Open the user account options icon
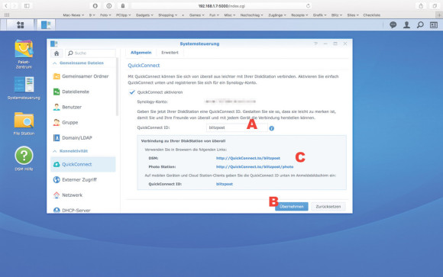The image size is (443, 277). click(406, 25)
